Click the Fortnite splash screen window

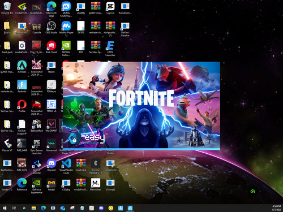(x=141, y=106)
